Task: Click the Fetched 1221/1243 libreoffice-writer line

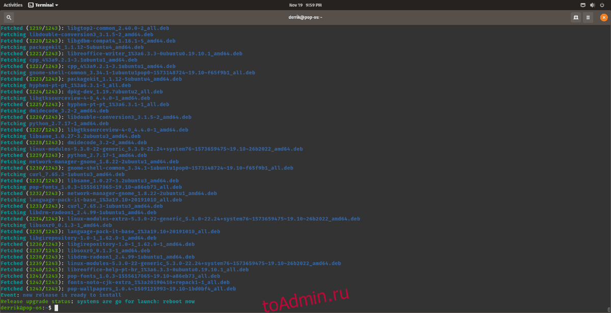Action: tap(121, 53)
